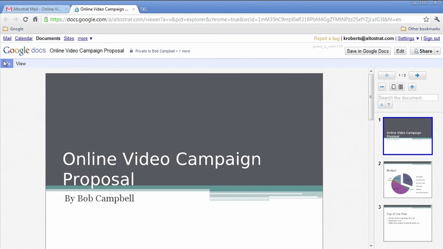
Task: Click previous search result up arrow
Action: [x=382, y=105]
